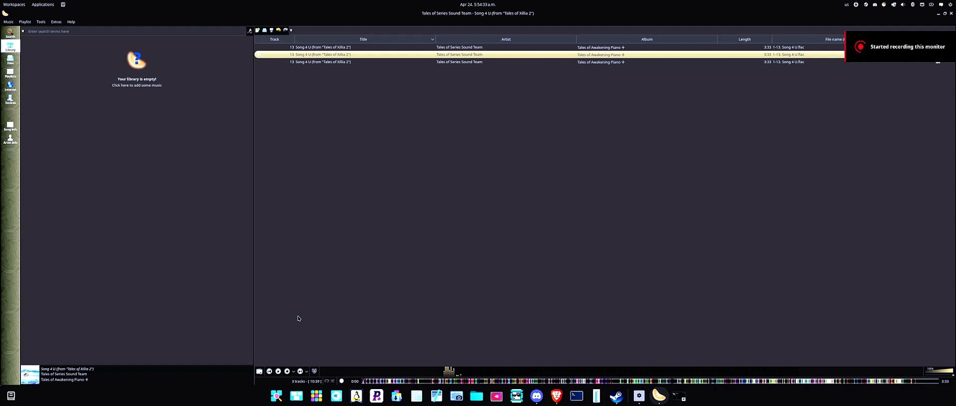Click the undo icon in playlist toolbar
The height and width of the screenshot is (406, 956).
coord(278,30)
